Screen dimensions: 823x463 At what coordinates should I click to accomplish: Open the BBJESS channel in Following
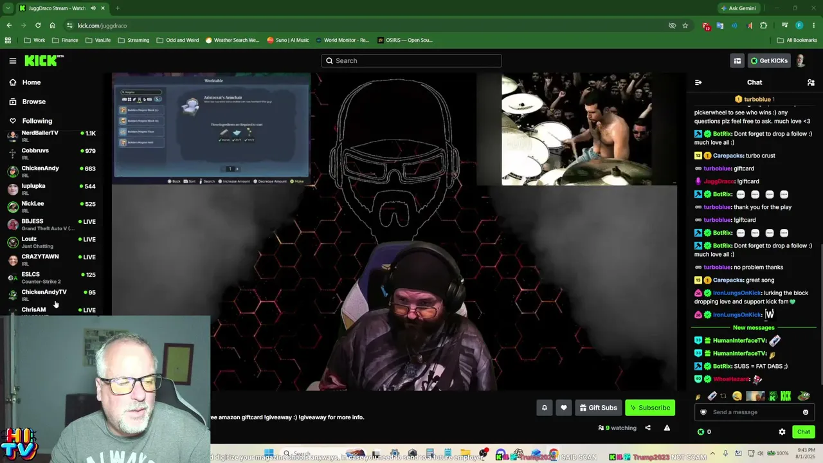(x=53, y=224)
